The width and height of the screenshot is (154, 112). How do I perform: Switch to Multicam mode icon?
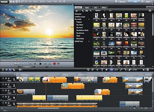[x=14, y=70]
